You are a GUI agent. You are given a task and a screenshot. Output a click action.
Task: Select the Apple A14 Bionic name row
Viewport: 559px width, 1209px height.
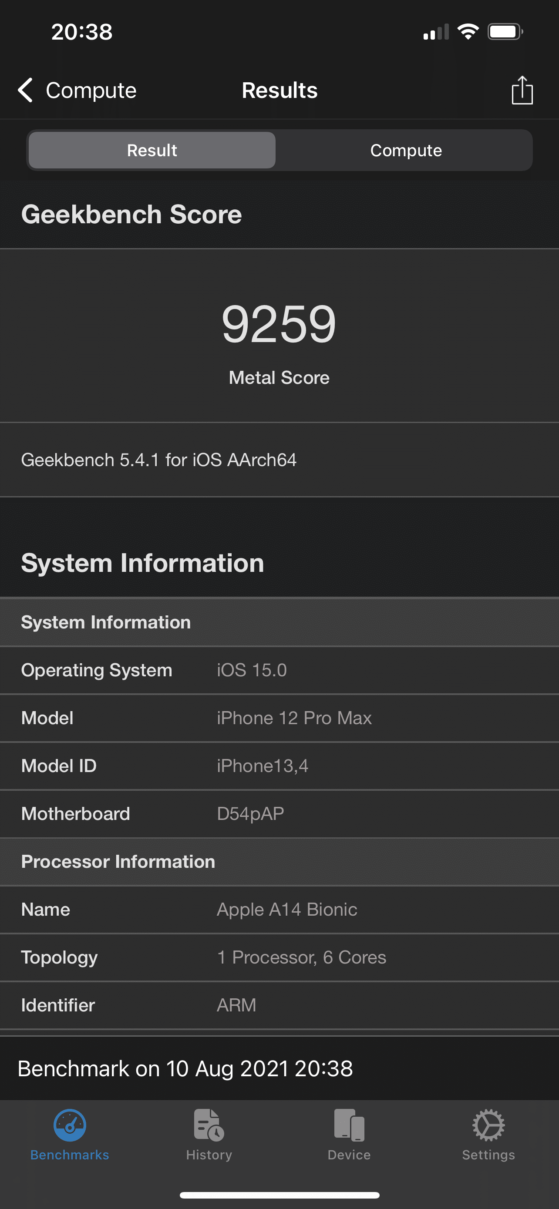pyautogui.click(x=279, y=910)
